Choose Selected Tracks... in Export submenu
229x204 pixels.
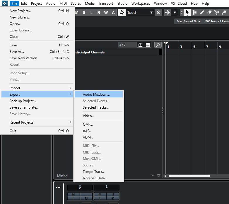(x=99, y=107)
